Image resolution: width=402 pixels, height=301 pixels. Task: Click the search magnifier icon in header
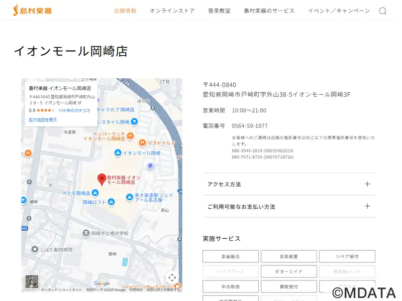pyautogui.click(x=382, y=11)
